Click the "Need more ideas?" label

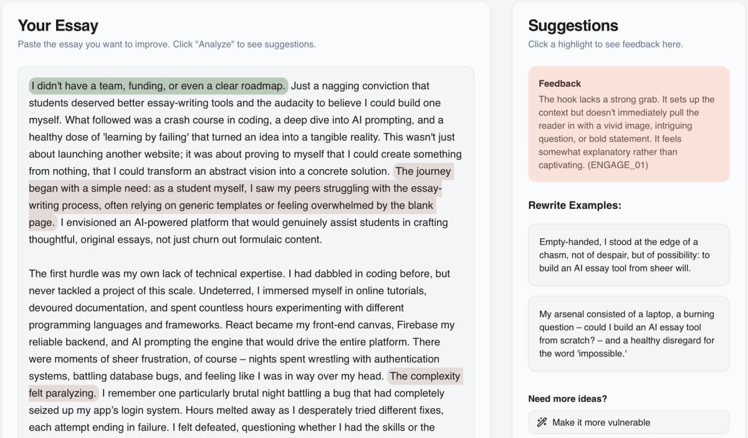click(567, 399)
